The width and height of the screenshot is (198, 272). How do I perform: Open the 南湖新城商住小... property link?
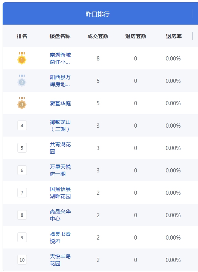point(60,59)
